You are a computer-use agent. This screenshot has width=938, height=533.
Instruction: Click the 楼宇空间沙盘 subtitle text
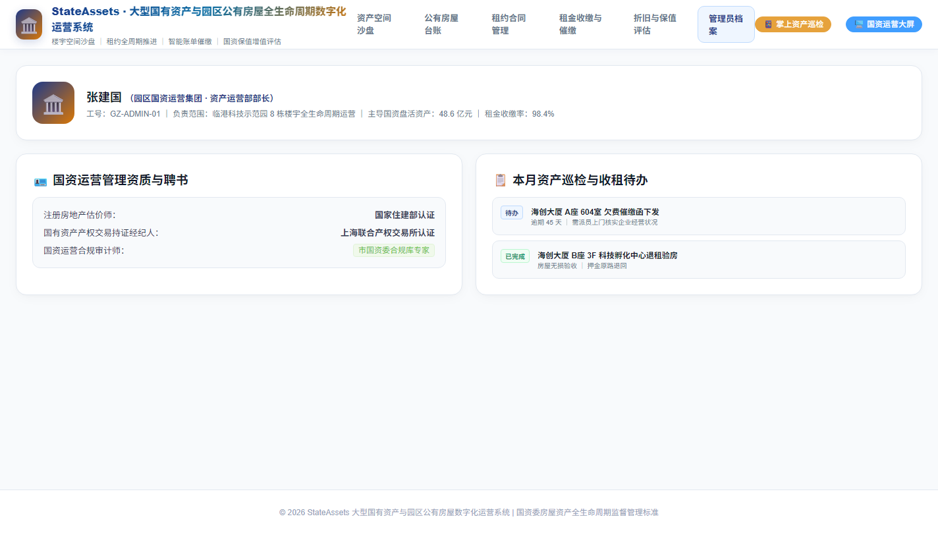74,42
